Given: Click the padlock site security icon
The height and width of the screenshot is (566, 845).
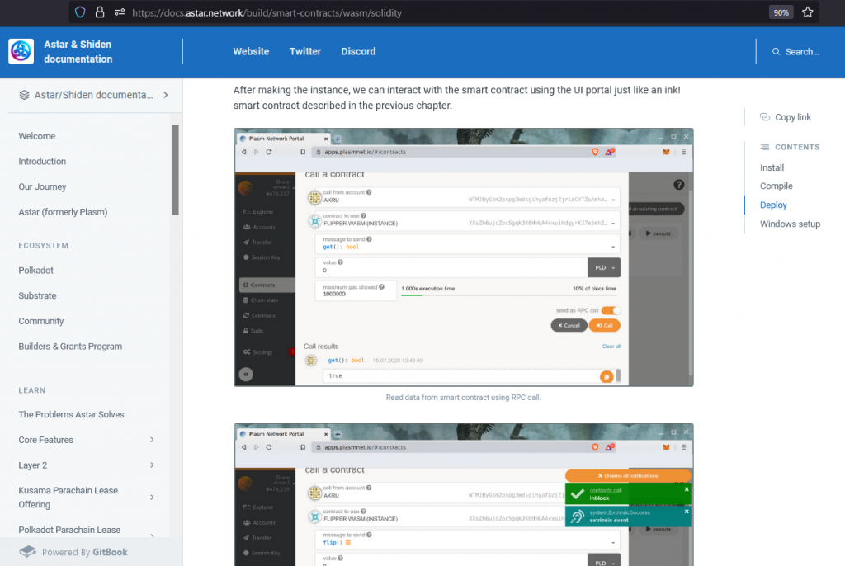Looking at the screenshot, I should point(100,12).
